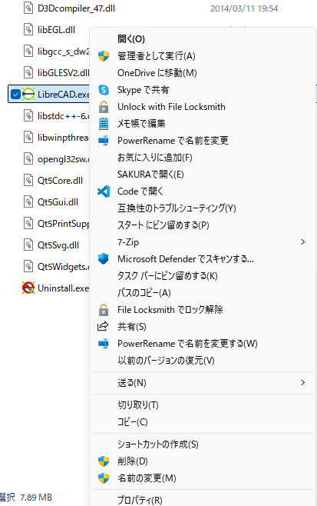317x506 pixels.
Task: Expand the 送る(N) submenu arrow
Action: [303, 383]
